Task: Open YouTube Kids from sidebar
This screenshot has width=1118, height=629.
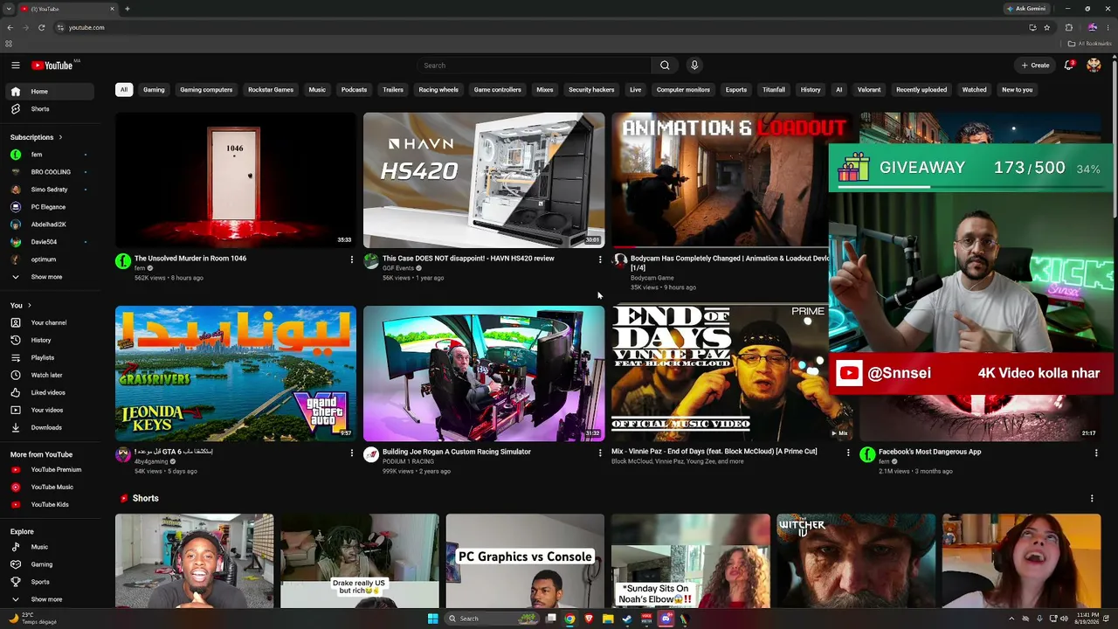Action: coord(50,504)
